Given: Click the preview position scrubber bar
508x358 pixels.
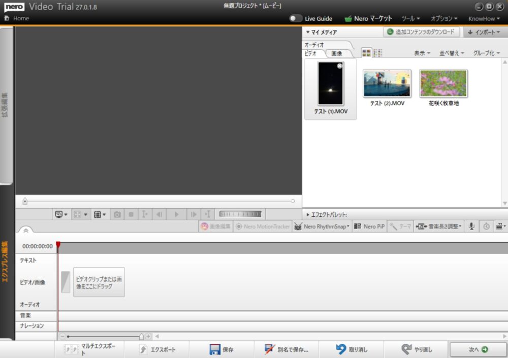Looking at the screenshot, I should 158,201.
